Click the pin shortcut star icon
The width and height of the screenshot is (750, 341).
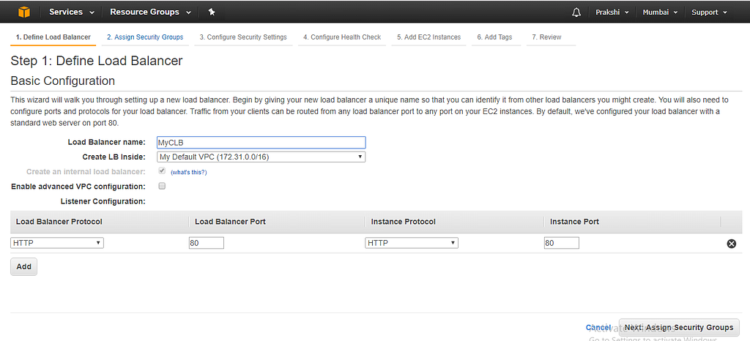212,12
